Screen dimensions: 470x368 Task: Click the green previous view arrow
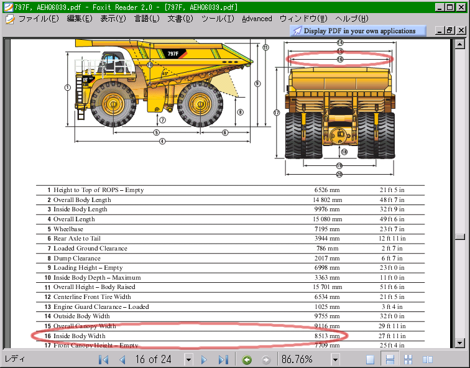coord(247,360)
